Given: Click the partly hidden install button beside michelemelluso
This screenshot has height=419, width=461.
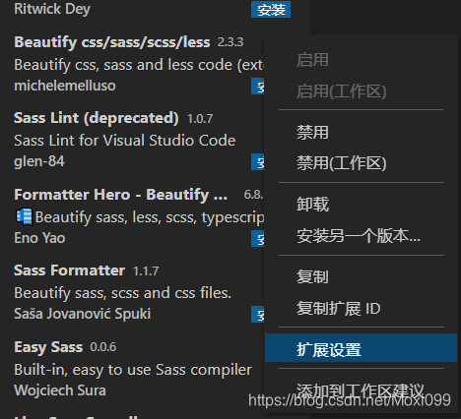Looking at the screenshot, I should (x=258, y=87).
